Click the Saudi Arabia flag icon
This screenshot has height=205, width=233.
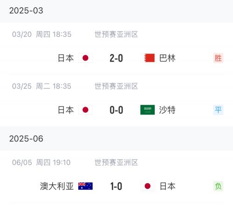click(148, 110)
